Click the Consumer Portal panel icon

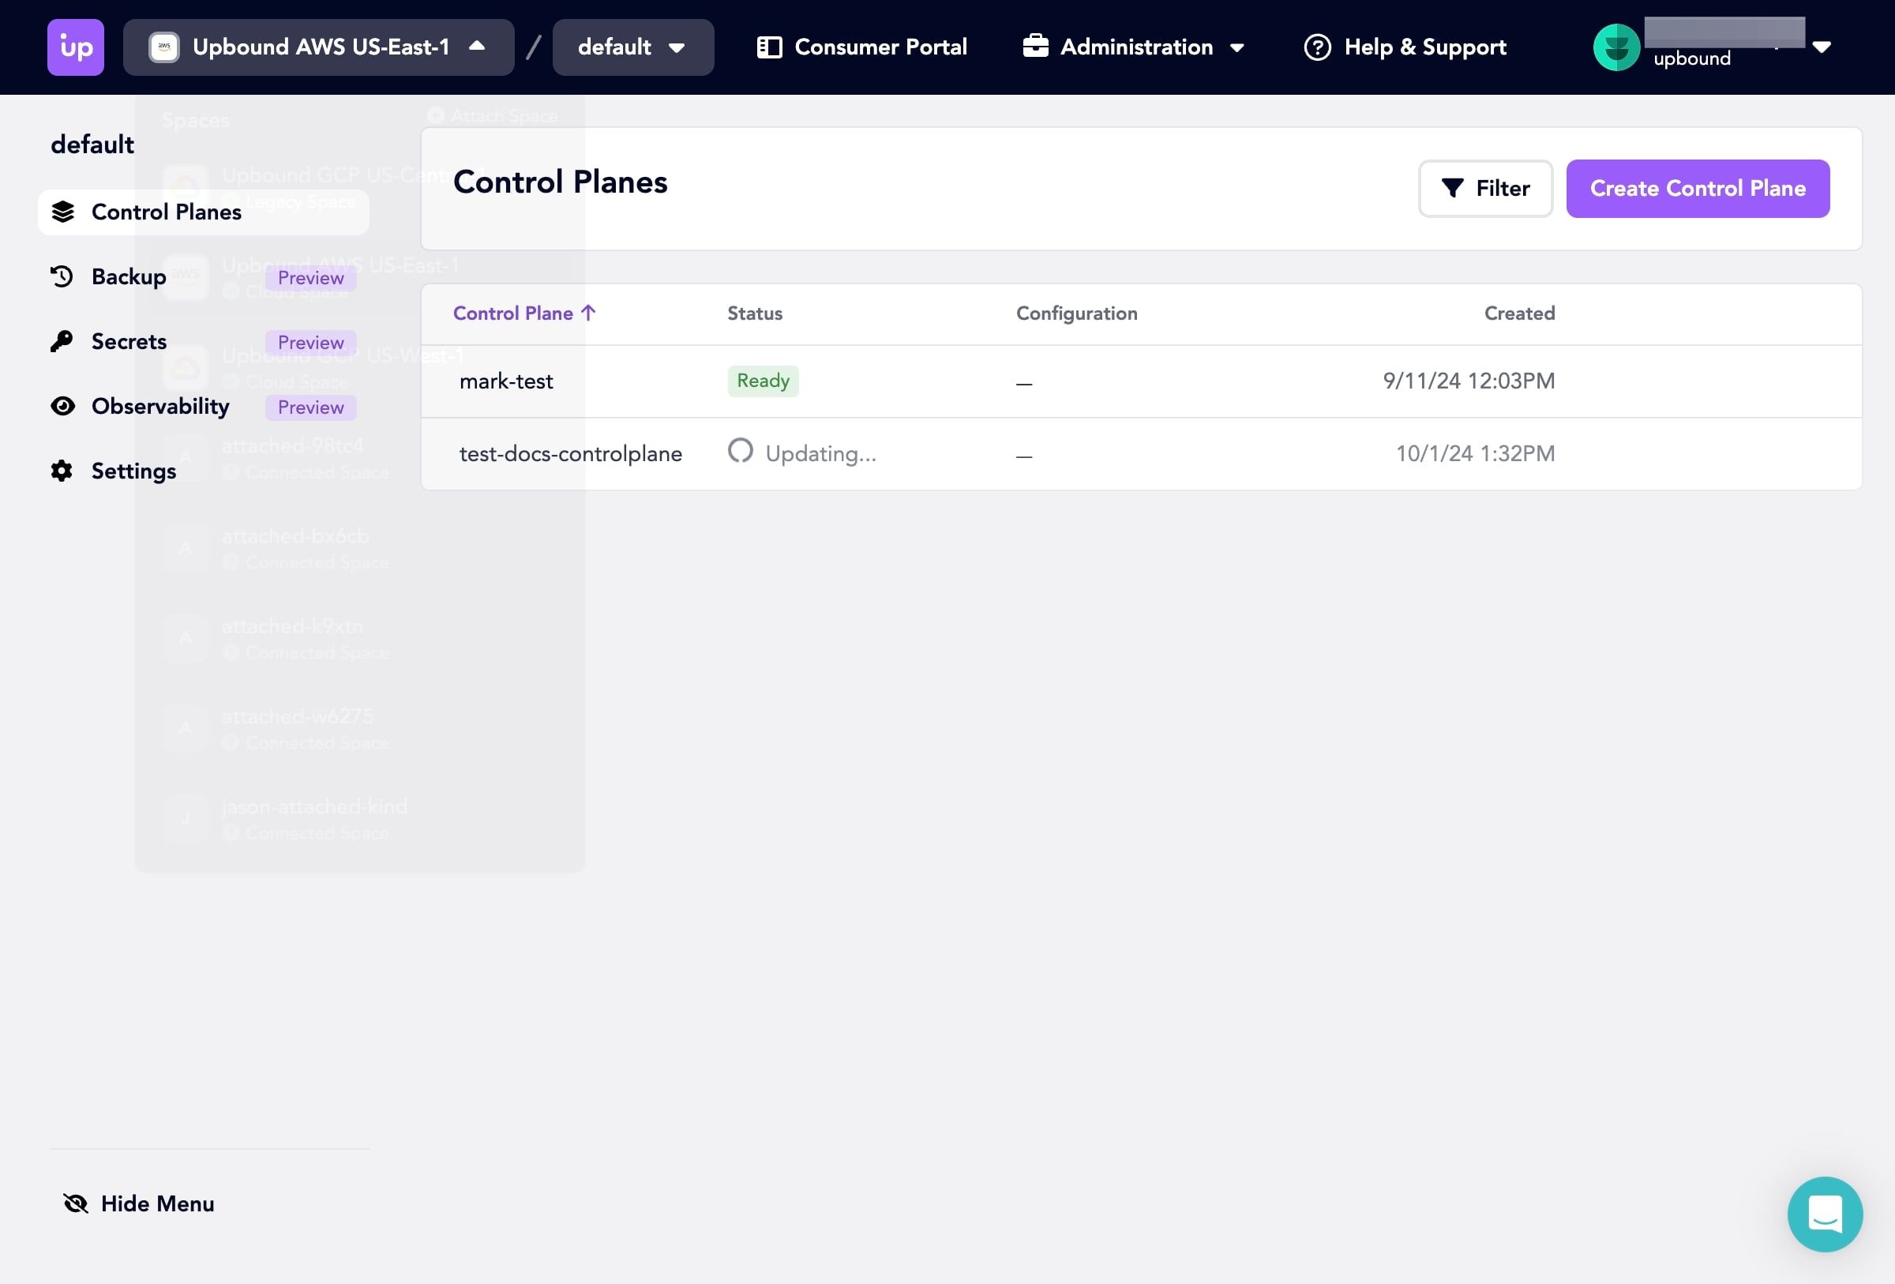coord(769,47)
